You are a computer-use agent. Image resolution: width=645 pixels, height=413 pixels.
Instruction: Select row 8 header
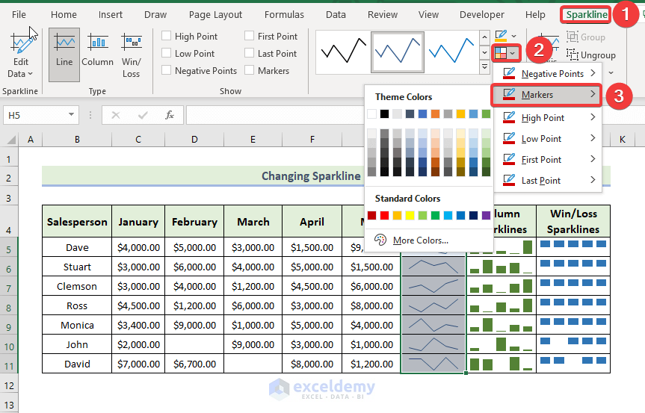click(x=9, y=306)
